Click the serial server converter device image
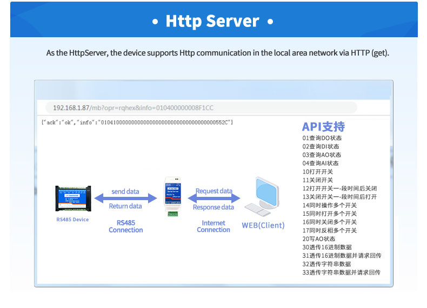 coord(172,196)
